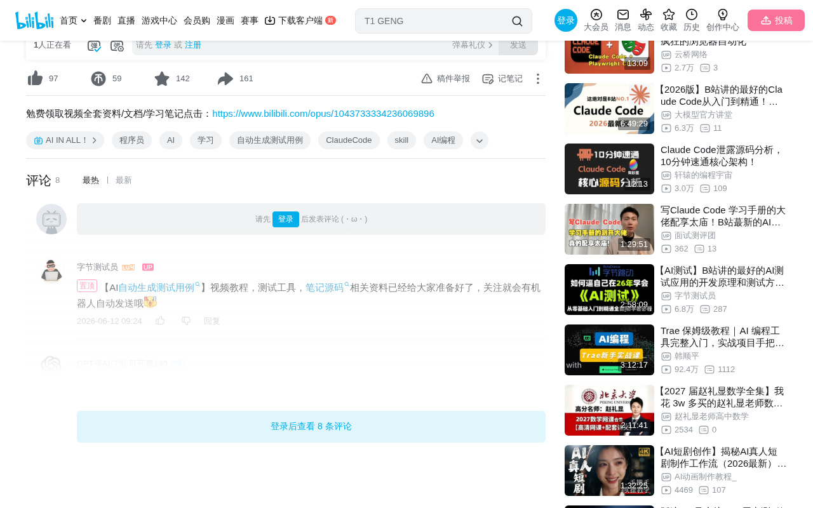This screenshot has height=508, width=813.
Task: Select the 程序员 tag
Action: (131, 140)
